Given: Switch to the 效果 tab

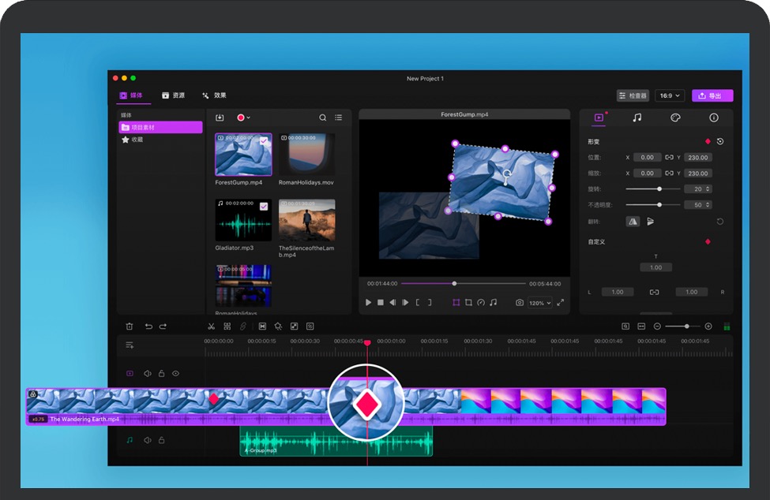Looking at the screenshot, I should [x=214, y=95].
